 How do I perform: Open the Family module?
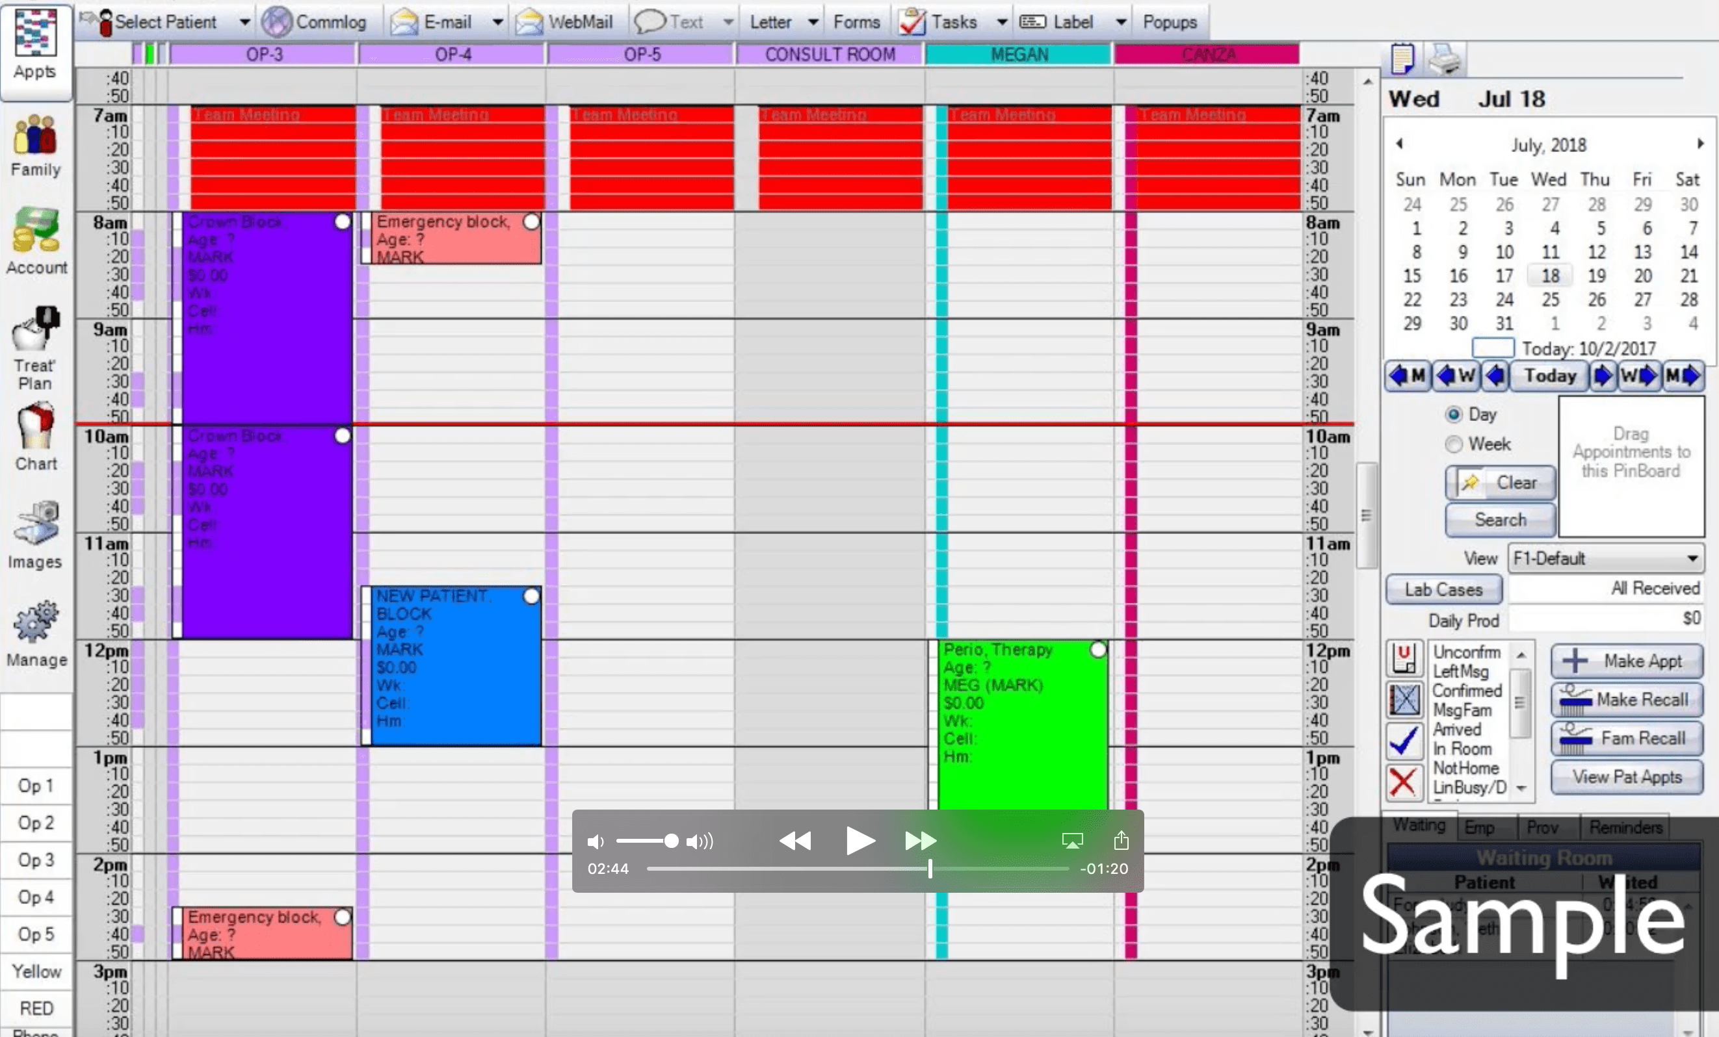pos(35,145)
